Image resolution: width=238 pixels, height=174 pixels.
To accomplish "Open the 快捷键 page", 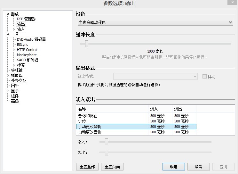I will tap(17, 70).
